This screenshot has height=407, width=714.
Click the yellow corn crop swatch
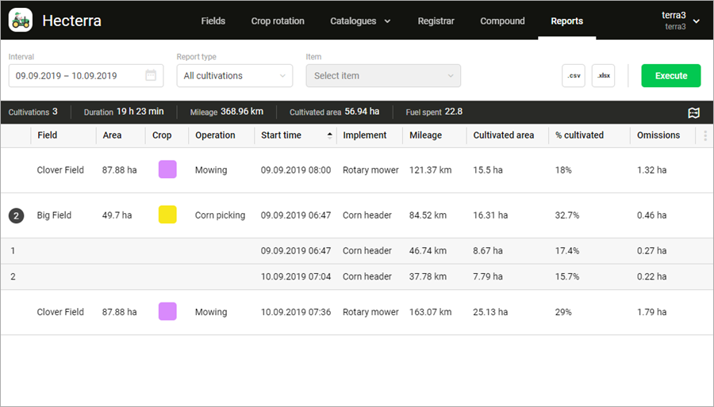(x=167, y=215)
